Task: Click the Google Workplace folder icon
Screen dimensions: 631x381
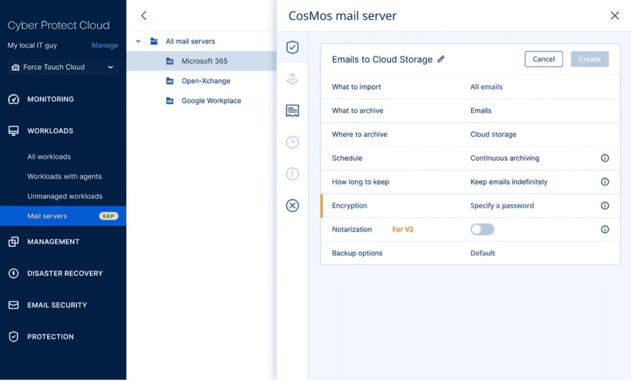Action: [170, 101]
